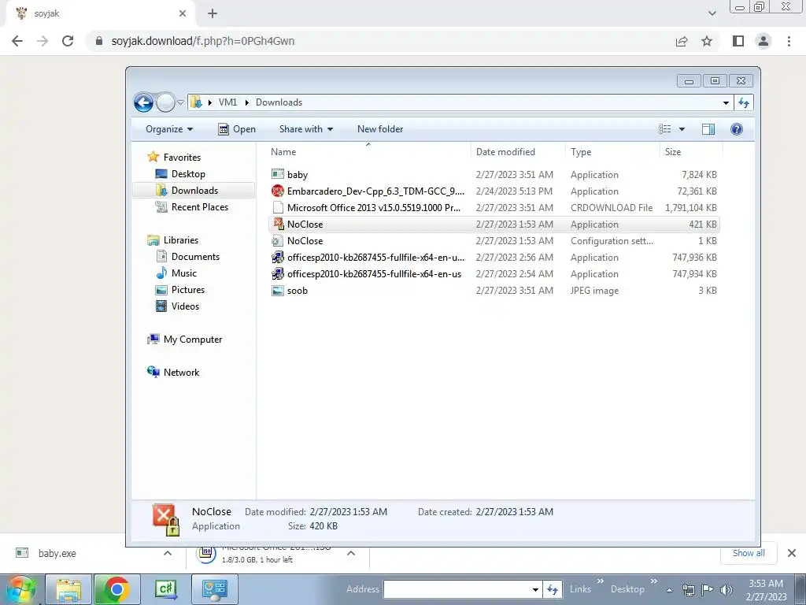Close the Chrome downloads shelf

[x=792, y=553]
